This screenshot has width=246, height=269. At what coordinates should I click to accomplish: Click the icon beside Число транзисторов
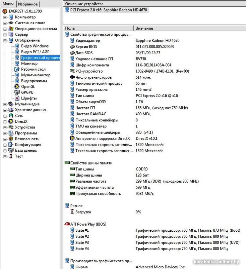[x=72, y=77]
